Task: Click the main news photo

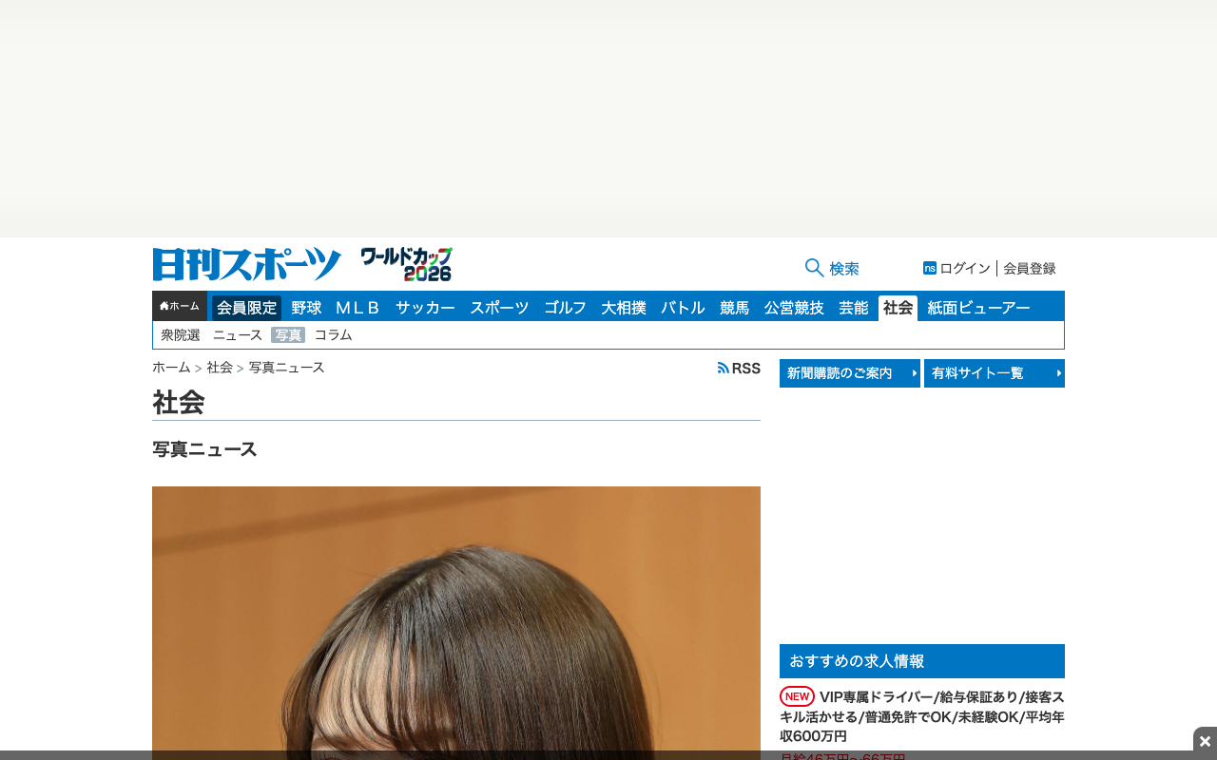Action: point(456,623)
